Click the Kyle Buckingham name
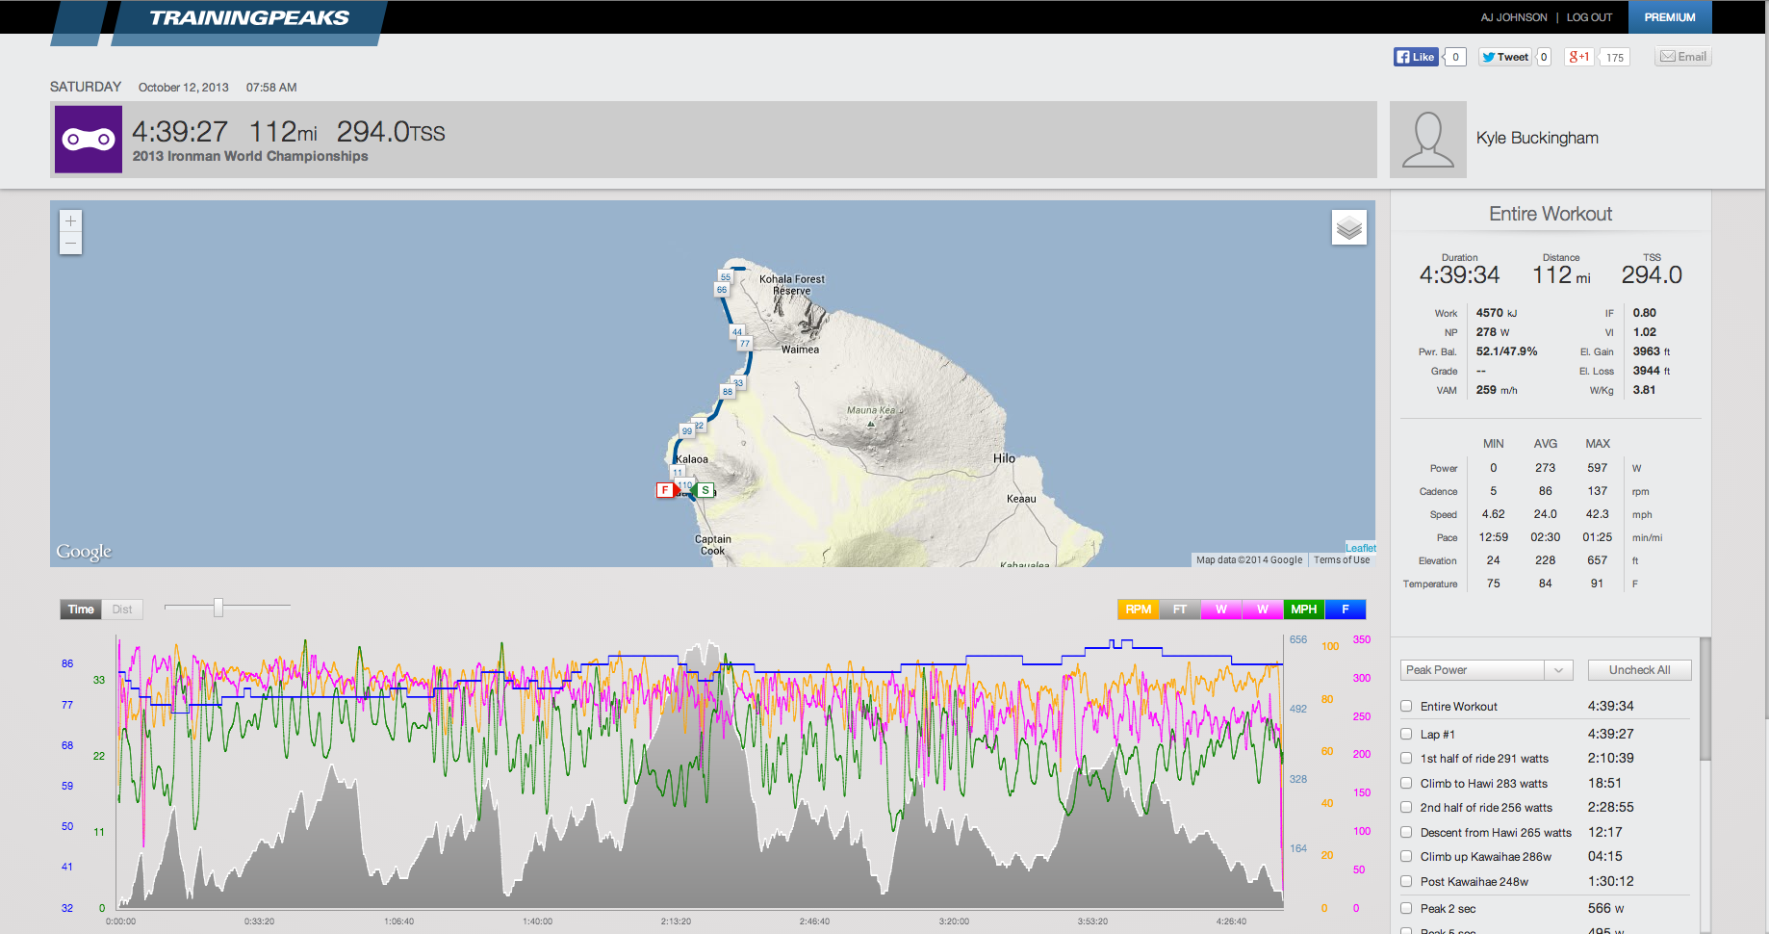 [x=1537, y=138]
